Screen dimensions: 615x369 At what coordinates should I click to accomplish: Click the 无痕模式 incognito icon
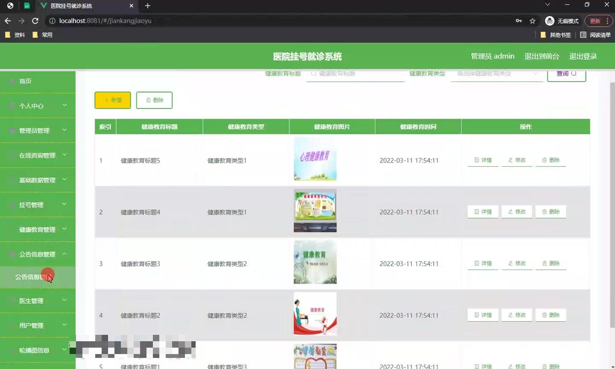pyautogui.click(x=549, y=20)
